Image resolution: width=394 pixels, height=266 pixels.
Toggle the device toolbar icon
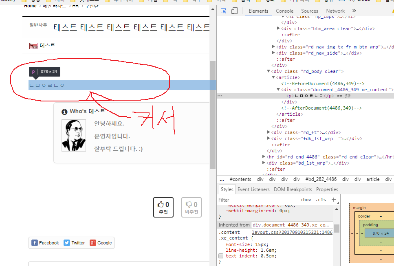tap(234, 11)
